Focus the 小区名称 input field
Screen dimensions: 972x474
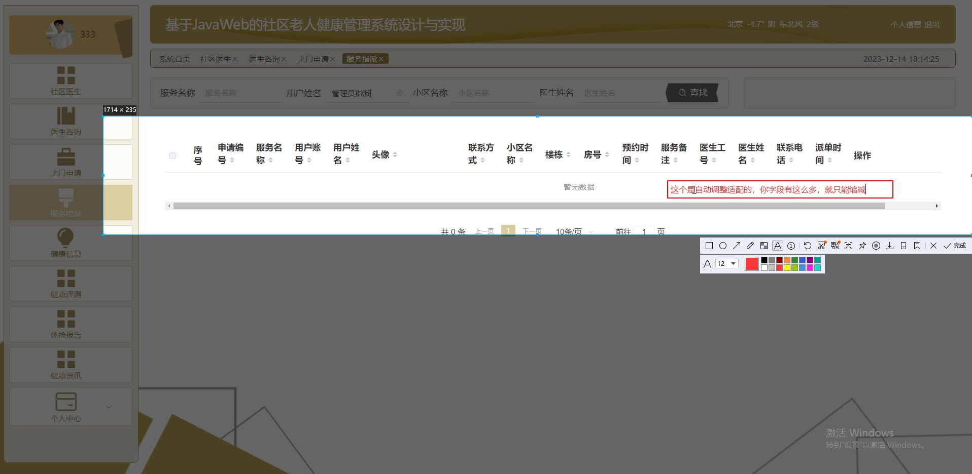coord(493,93)
